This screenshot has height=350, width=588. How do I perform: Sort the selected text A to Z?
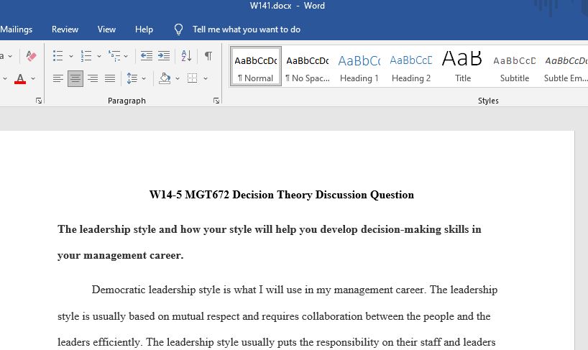(186, 56)
